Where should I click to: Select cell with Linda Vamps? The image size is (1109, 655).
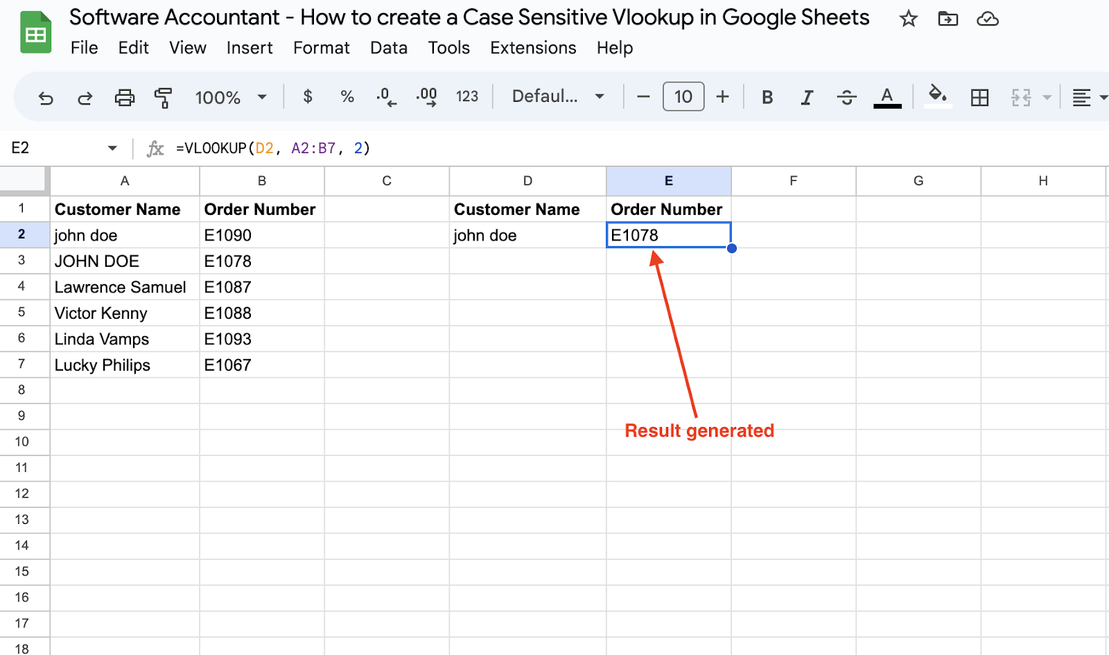[x=125, y=339]
